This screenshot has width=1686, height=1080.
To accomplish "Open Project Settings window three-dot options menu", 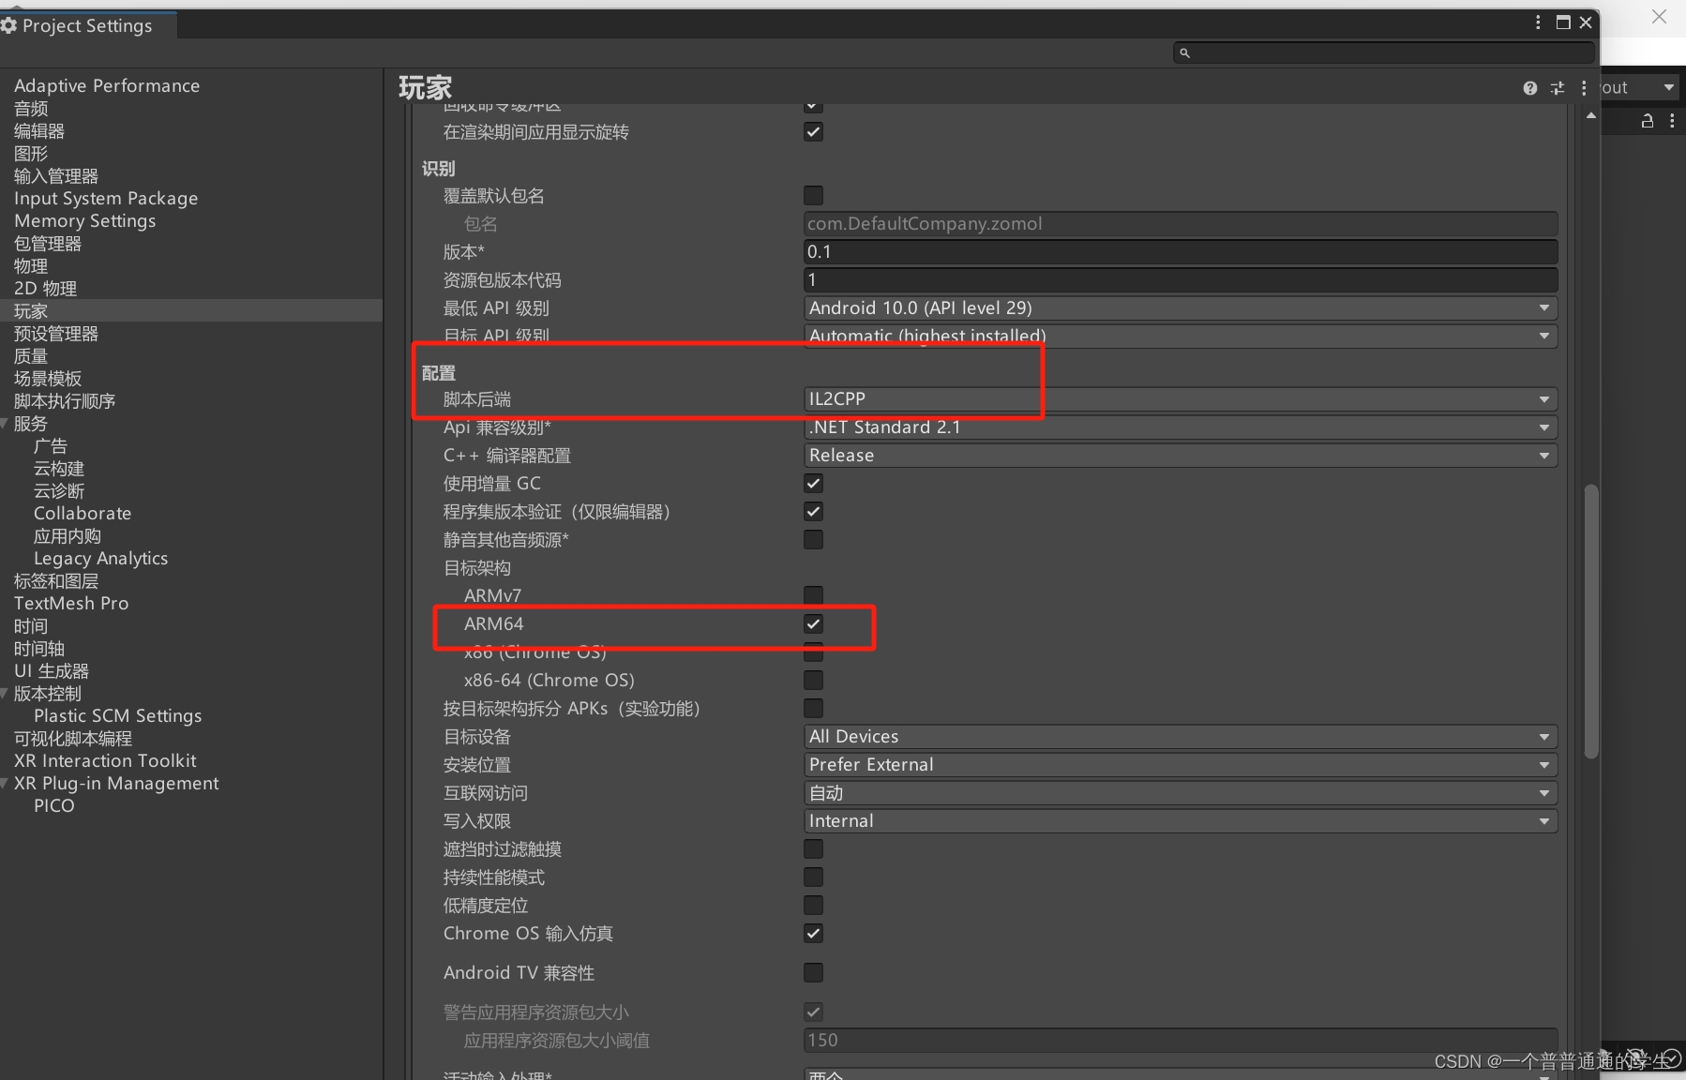I will [1538, 22].
